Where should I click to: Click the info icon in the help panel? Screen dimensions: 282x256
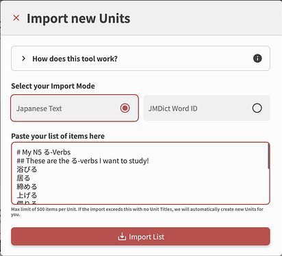257,58
